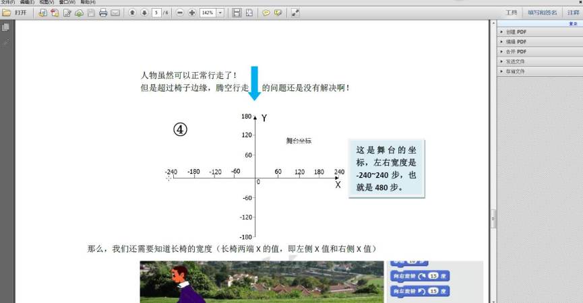Open the zoom percentage dropdown arrow

pos(220,13)
